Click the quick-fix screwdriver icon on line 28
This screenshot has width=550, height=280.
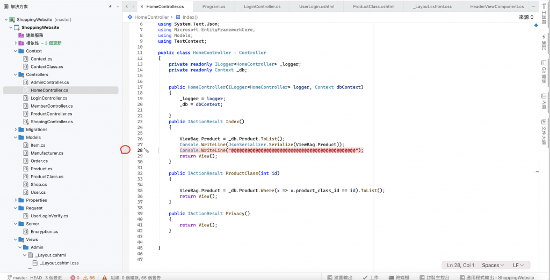[x=147, y=150]
